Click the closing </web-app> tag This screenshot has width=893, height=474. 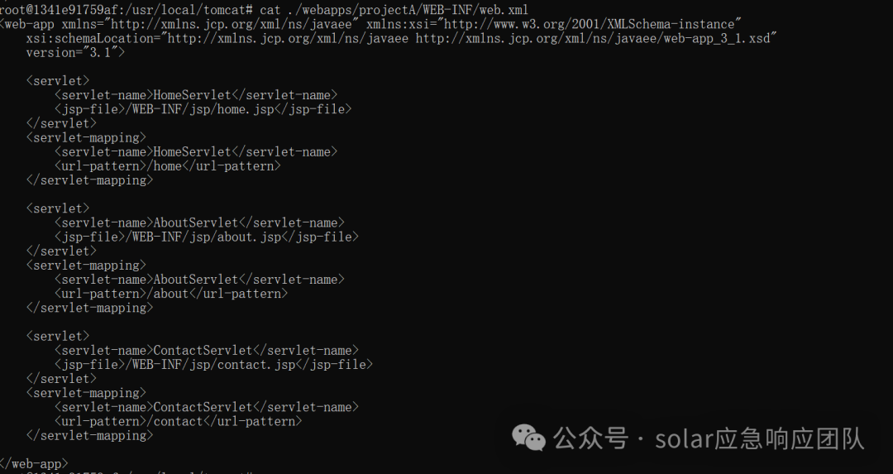(34, 464)
